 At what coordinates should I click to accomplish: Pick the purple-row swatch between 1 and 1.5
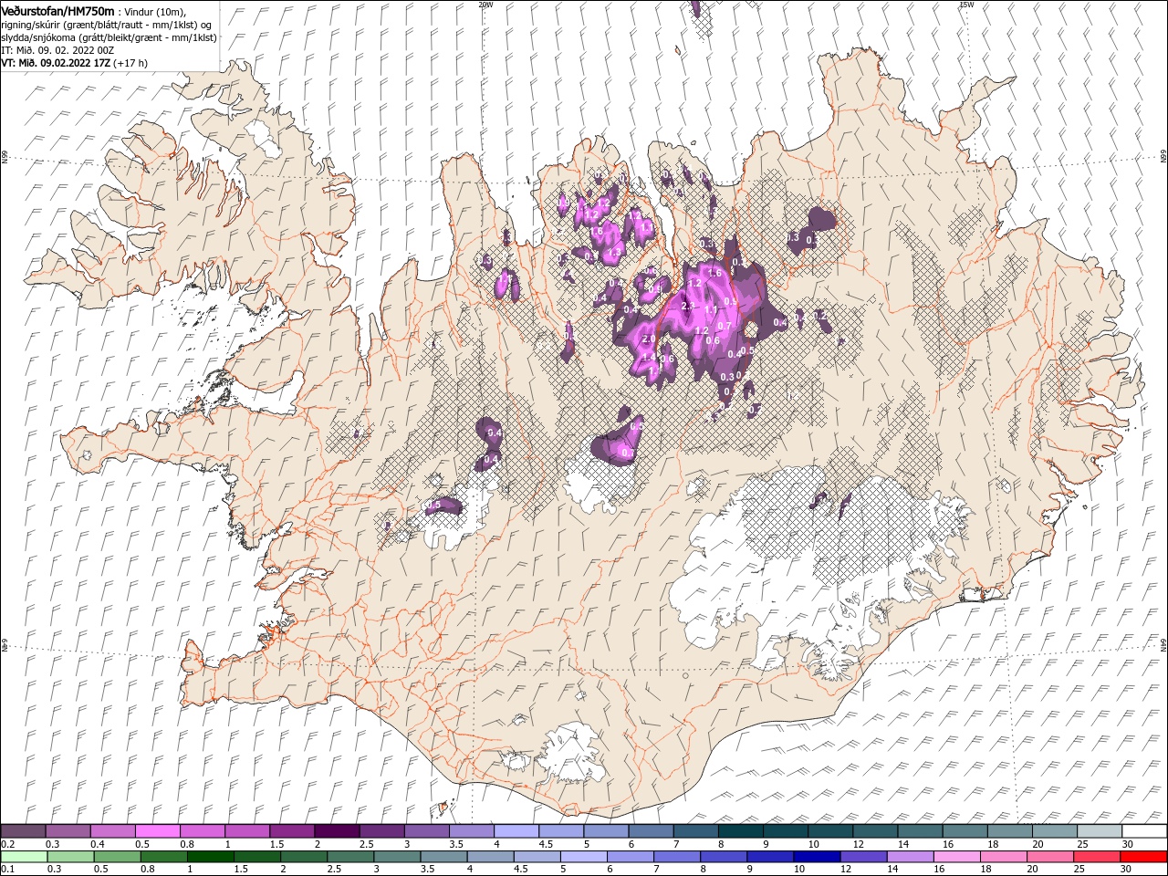[247, 831]
